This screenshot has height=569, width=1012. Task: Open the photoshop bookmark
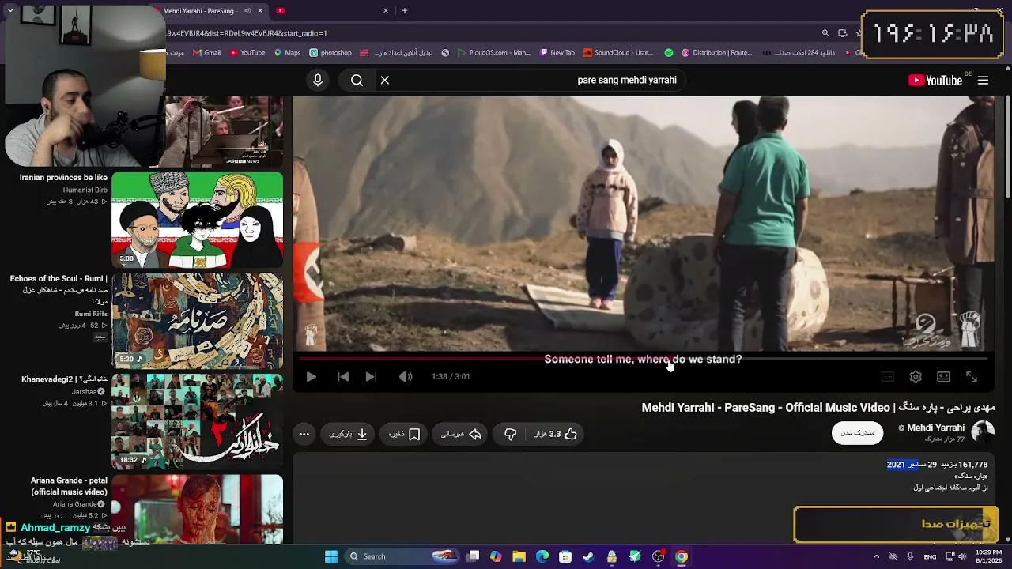tap(330, 53)
